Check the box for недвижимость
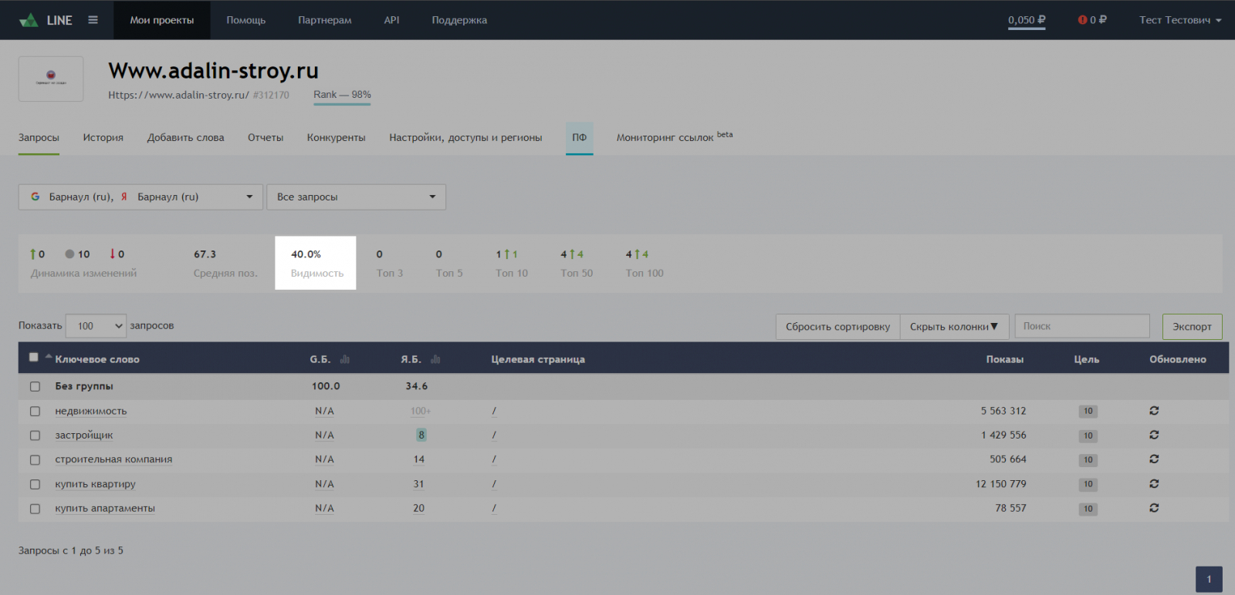This screenshot has height=595, width=1235. [35, 412]
